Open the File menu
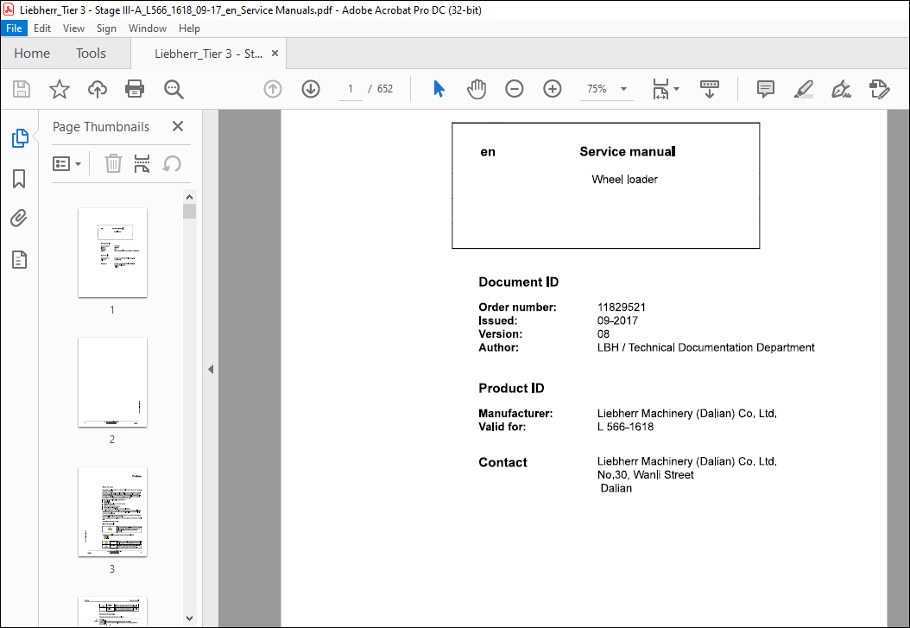 [x=14, y=28]
